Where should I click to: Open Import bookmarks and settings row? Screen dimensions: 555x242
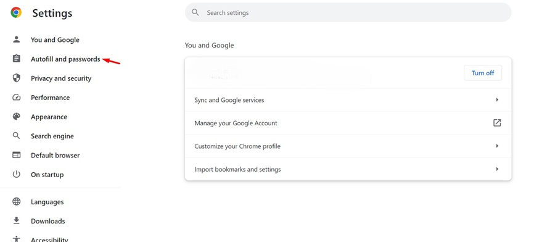[348, 169]
